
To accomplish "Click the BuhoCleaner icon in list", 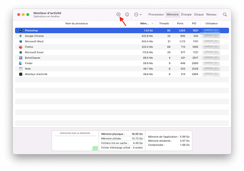I will (21, 58).
